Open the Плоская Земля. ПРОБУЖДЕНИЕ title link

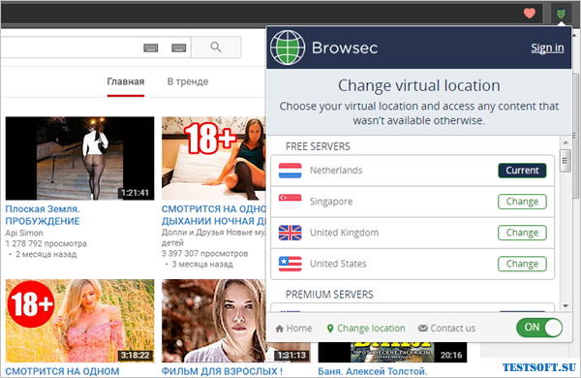[x=43, y=215]
